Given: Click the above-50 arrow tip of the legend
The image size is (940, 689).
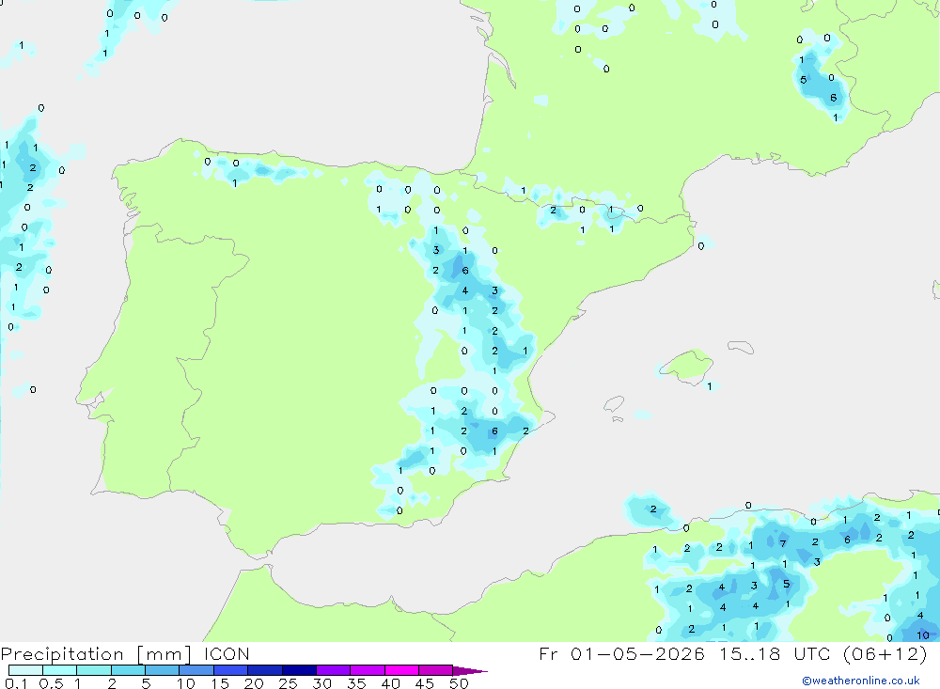Looking at the screenshot, I should [x=470, y=671].
